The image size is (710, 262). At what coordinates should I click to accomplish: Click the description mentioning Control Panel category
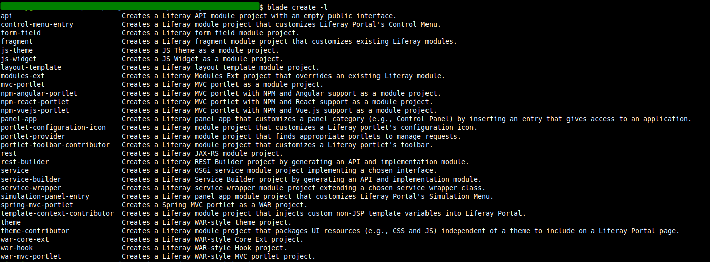[407, 119]
